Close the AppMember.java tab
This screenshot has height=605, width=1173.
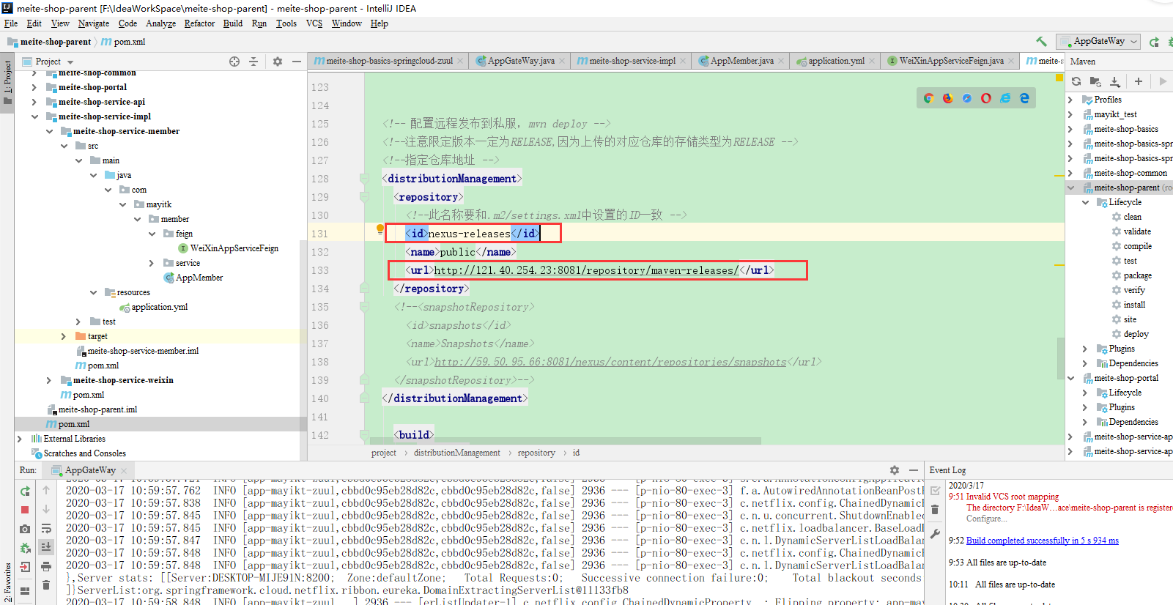pos(781,61)
